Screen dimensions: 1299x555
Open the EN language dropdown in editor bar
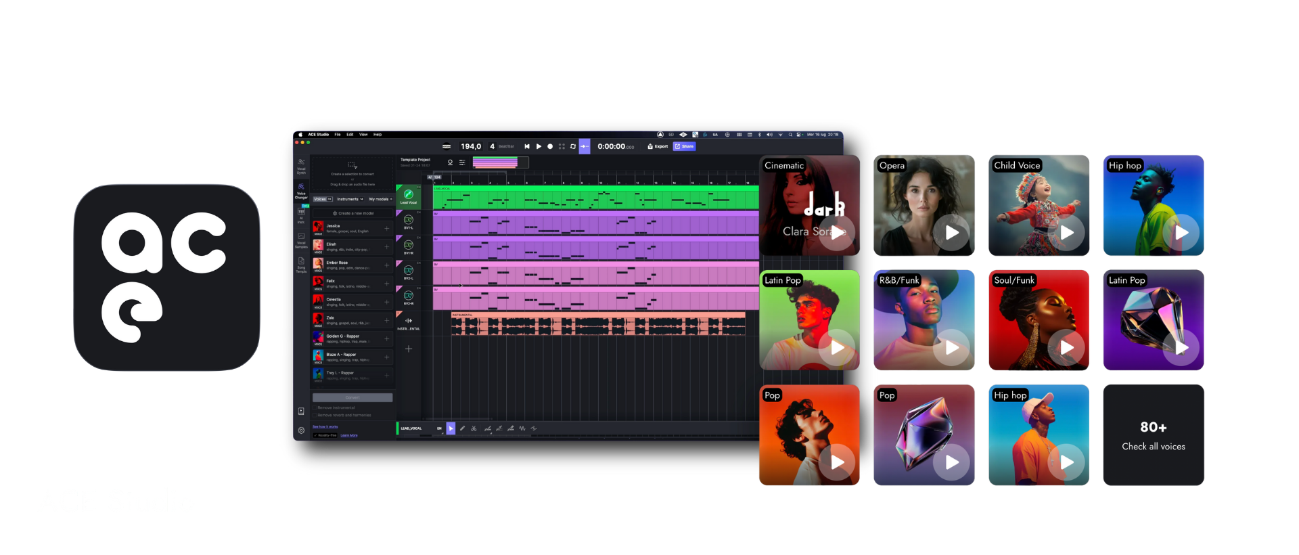pos(440,428)
